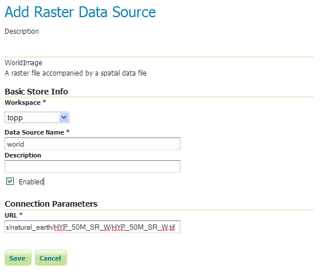
Task: Click the URL field label
Action: click(14, 215)
